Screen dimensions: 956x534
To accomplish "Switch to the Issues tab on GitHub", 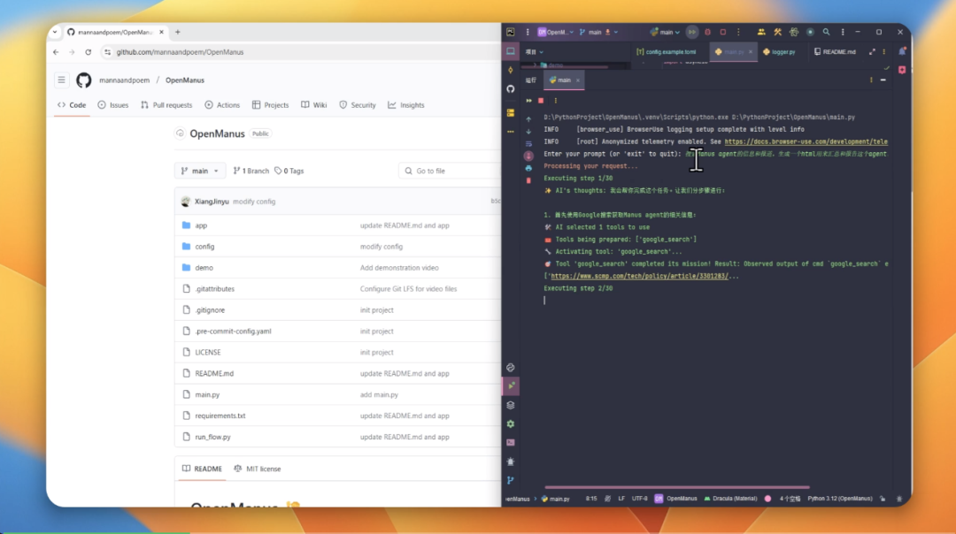I will (113, 105).
